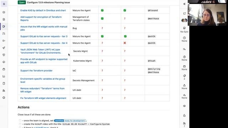228x128 pixels.
Task: Open Settings gear in left sidebar
Action: (x=4, y=97)
